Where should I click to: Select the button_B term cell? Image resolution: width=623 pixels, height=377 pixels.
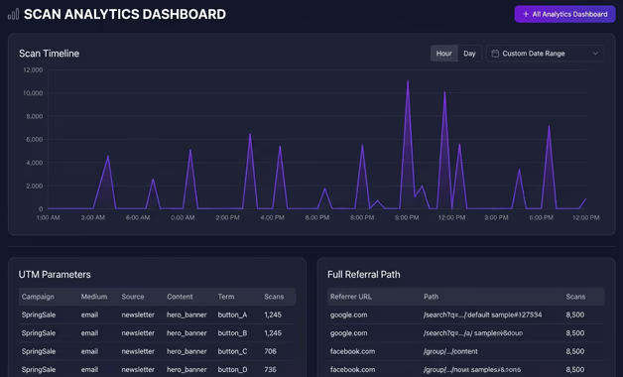click(x=232, y=333)
